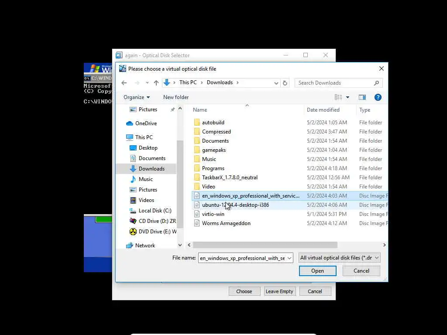Viewport: 447px width, 335px height.
Task: Close the file chooser dialog with X
Action: point(381,68)
